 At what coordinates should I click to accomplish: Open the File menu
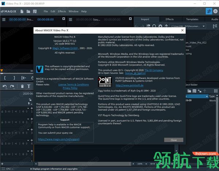pyautogui.click(x=46, y=11)
